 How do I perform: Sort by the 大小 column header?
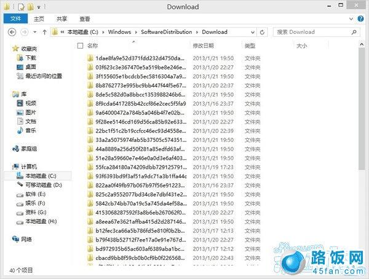coord(302,45)
